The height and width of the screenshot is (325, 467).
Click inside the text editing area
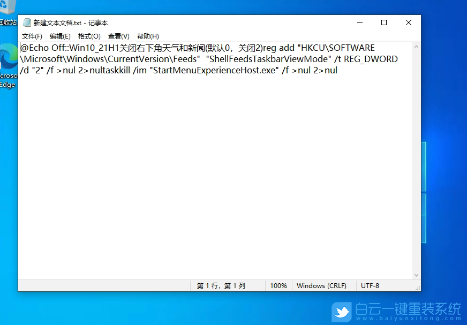(x=214, y=161)
